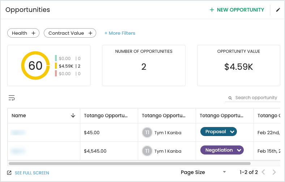
Task: Click yellow health legend swatch
Action: coord(56,66)
